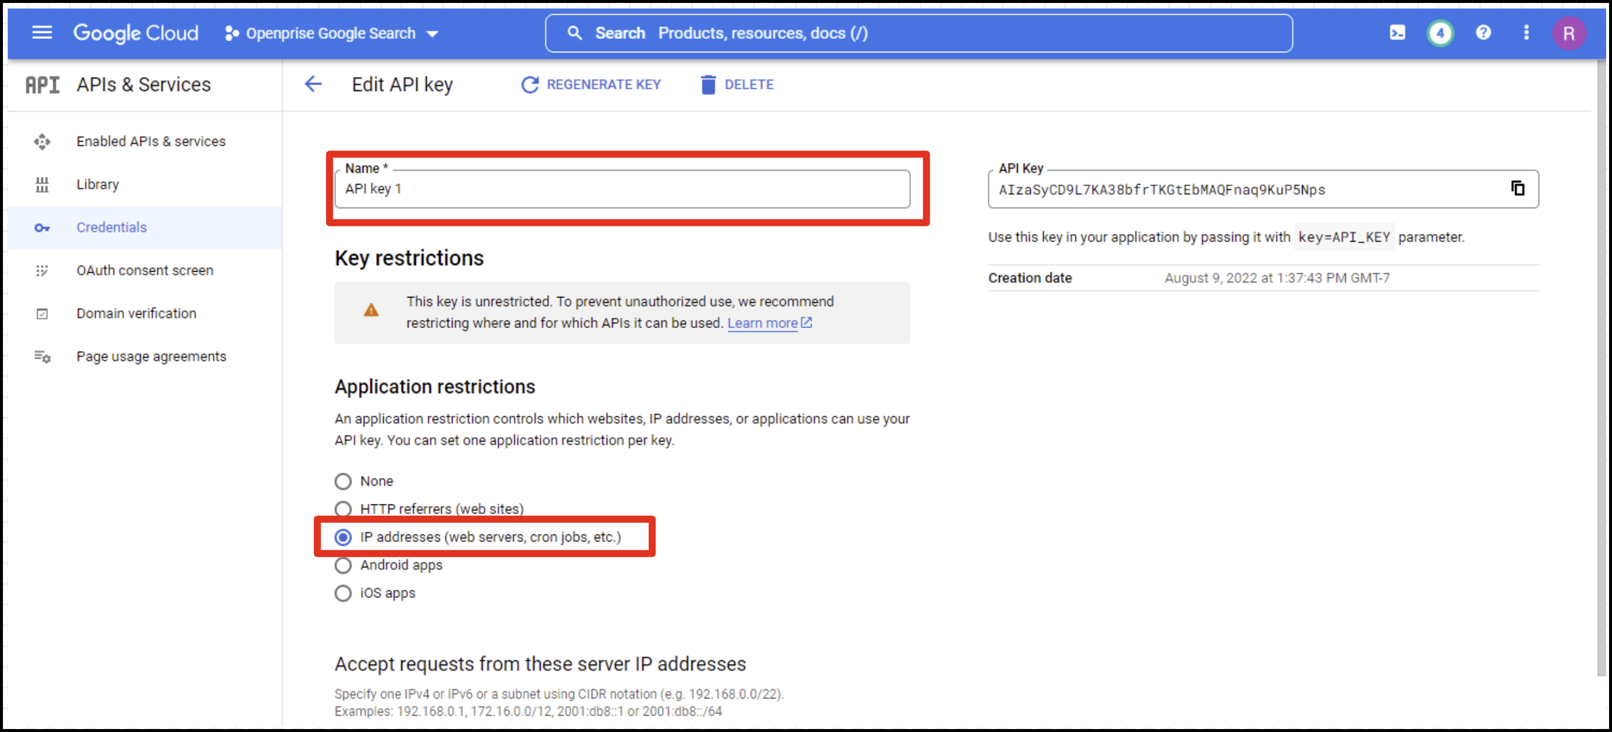The image size is (1612, 732).
Task: Click the OAuth consent screen icon
Action: [x=42, y=270]
